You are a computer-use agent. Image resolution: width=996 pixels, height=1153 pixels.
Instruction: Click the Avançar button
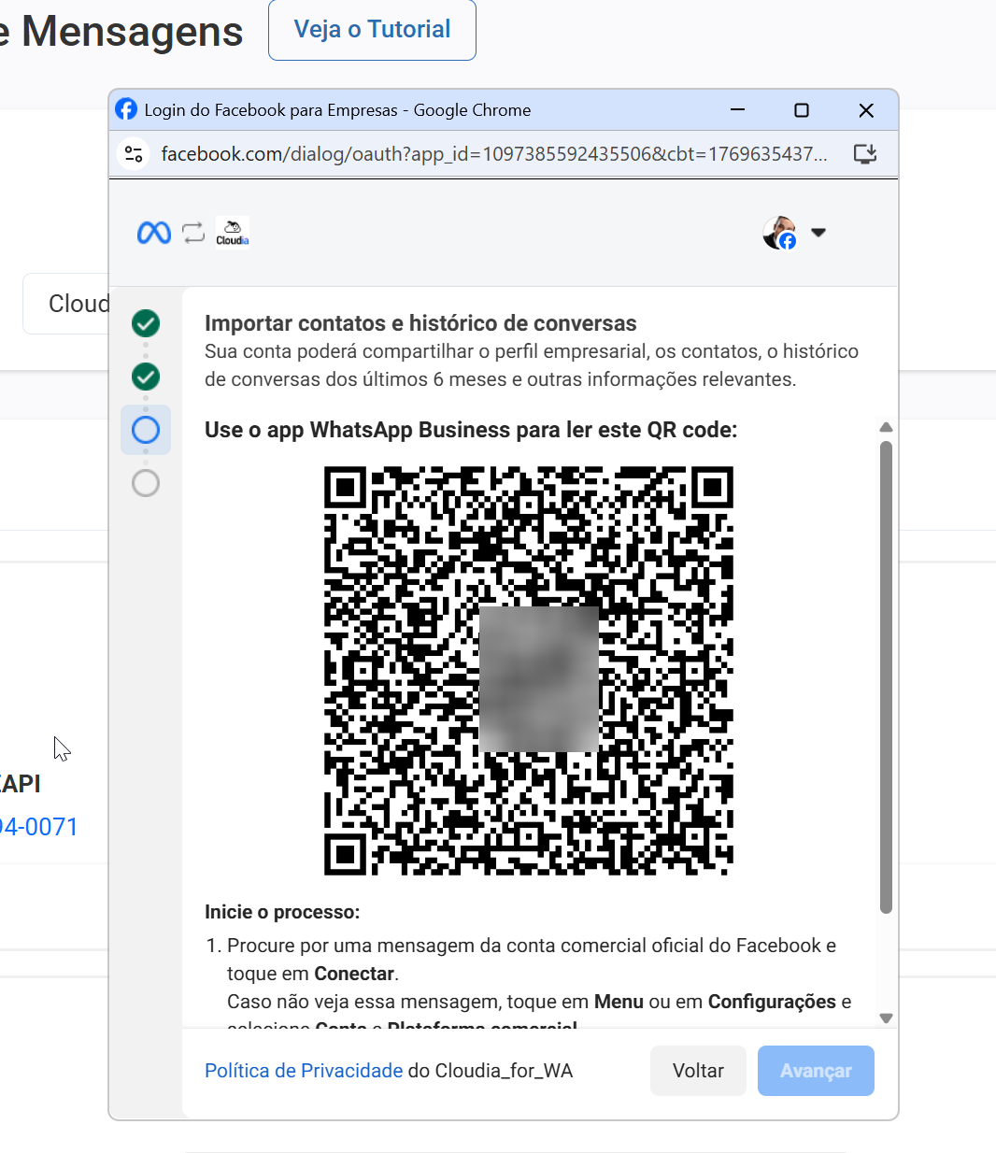816,1071
